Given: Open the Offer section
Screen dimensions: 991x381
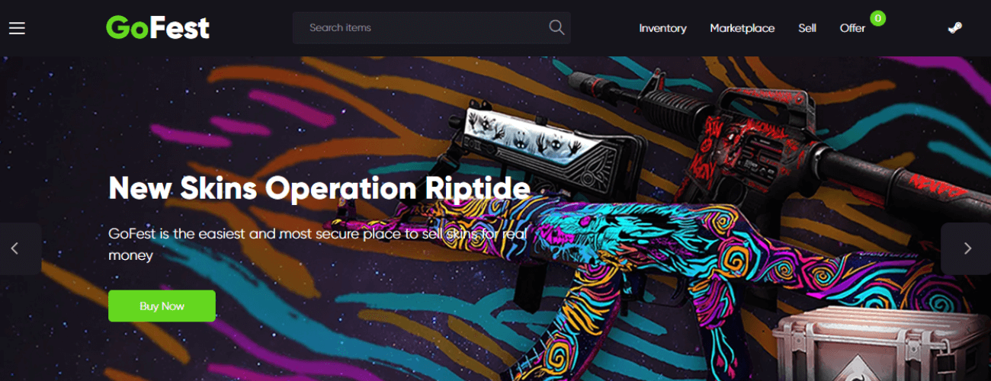Looking at the screenshot, I should click(852, 28).
